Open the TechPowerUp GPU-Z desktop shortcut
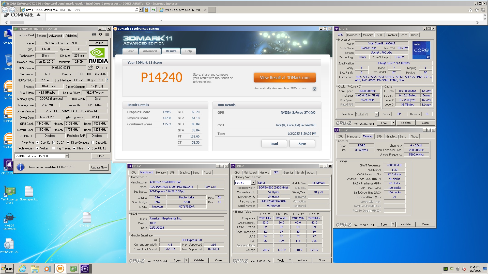The width and height of the screenshot is (488, 274). click(9, 195)
